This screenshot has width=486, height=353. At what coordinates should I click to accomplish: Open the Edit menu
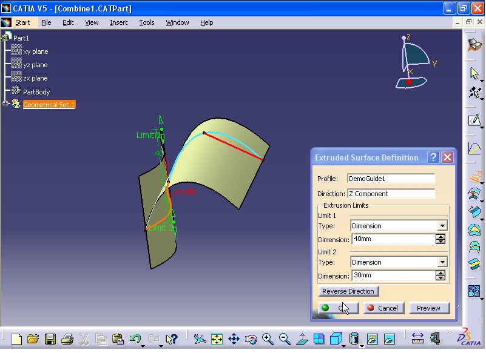68,22
